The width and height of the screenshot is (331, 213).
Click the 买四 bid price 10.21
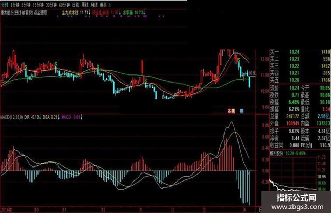(294, 73)
